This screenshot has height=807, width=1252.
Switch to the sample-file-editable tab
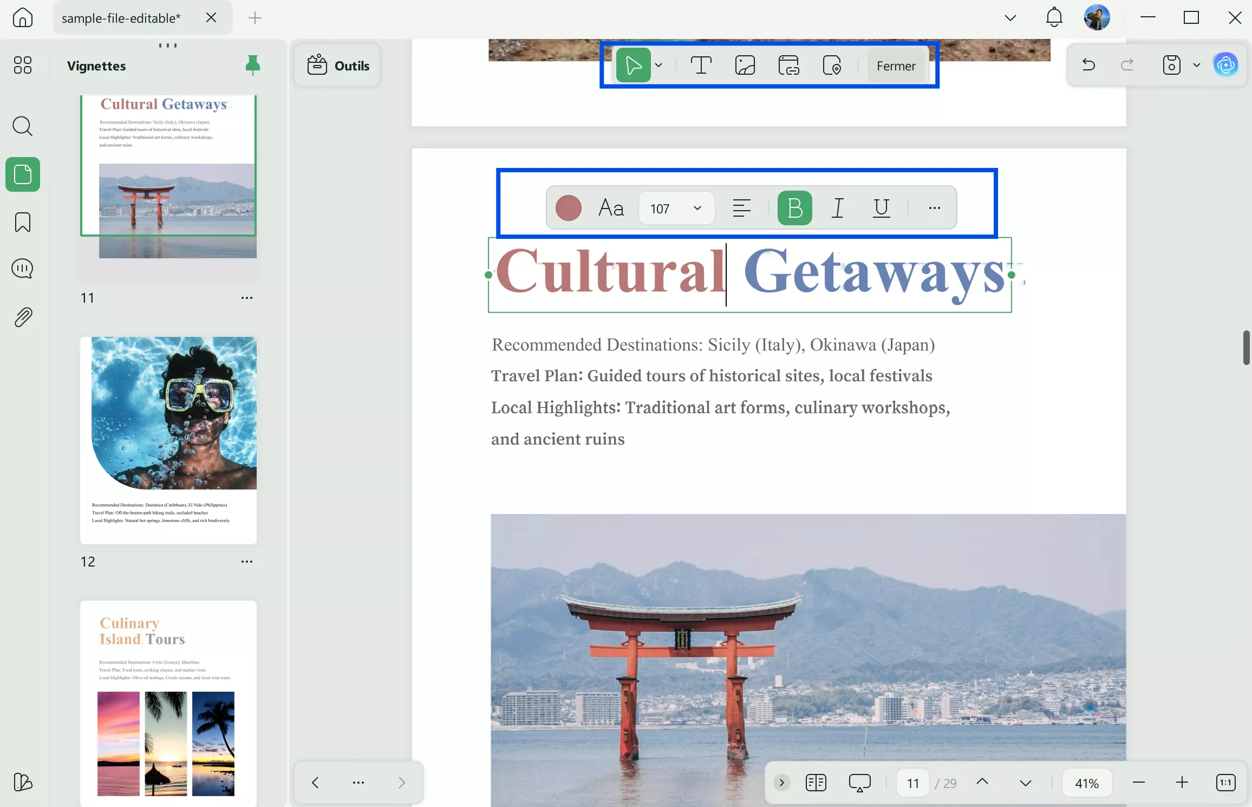point(121,18)
